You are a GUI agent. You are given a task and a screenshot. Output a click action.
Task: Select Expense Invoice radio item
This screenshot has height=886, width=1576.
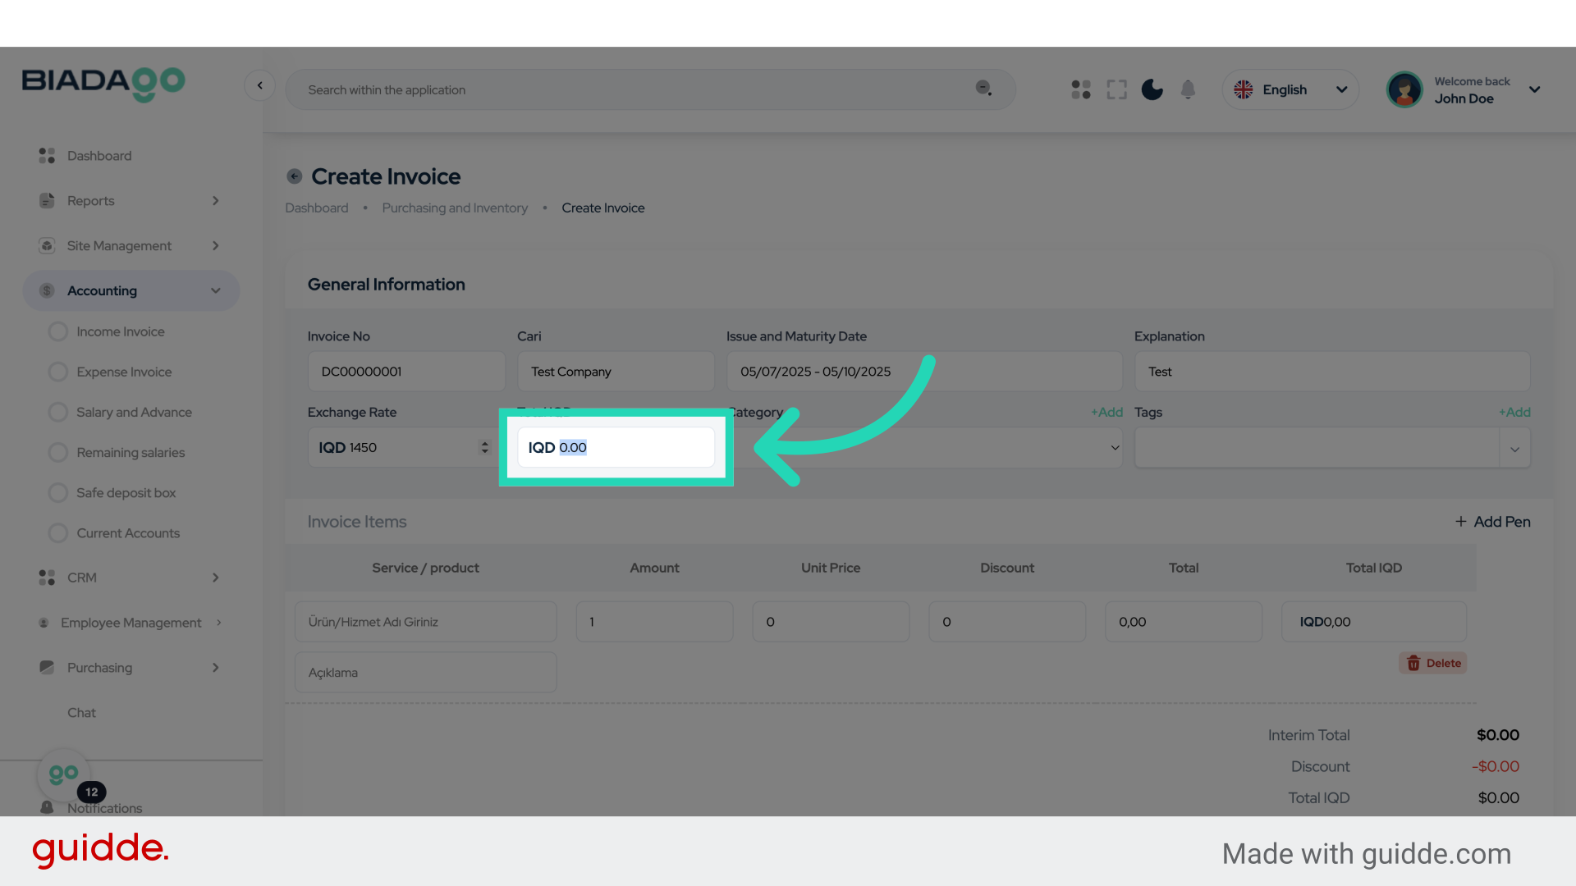[x=58, y=372]
